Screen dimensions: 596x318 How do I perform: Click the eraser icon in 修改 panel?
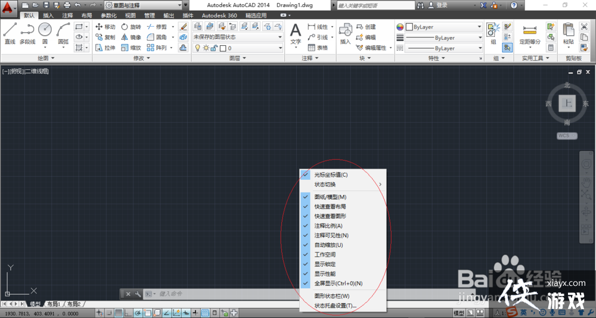click(x=183, y=27)
